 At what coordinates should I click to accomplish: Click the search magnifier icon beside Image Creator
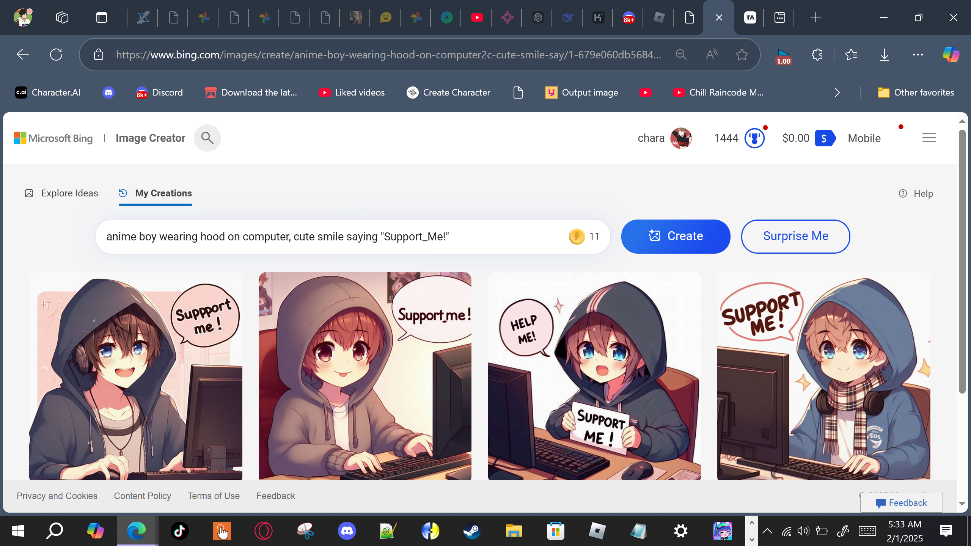tap(207, 138)
